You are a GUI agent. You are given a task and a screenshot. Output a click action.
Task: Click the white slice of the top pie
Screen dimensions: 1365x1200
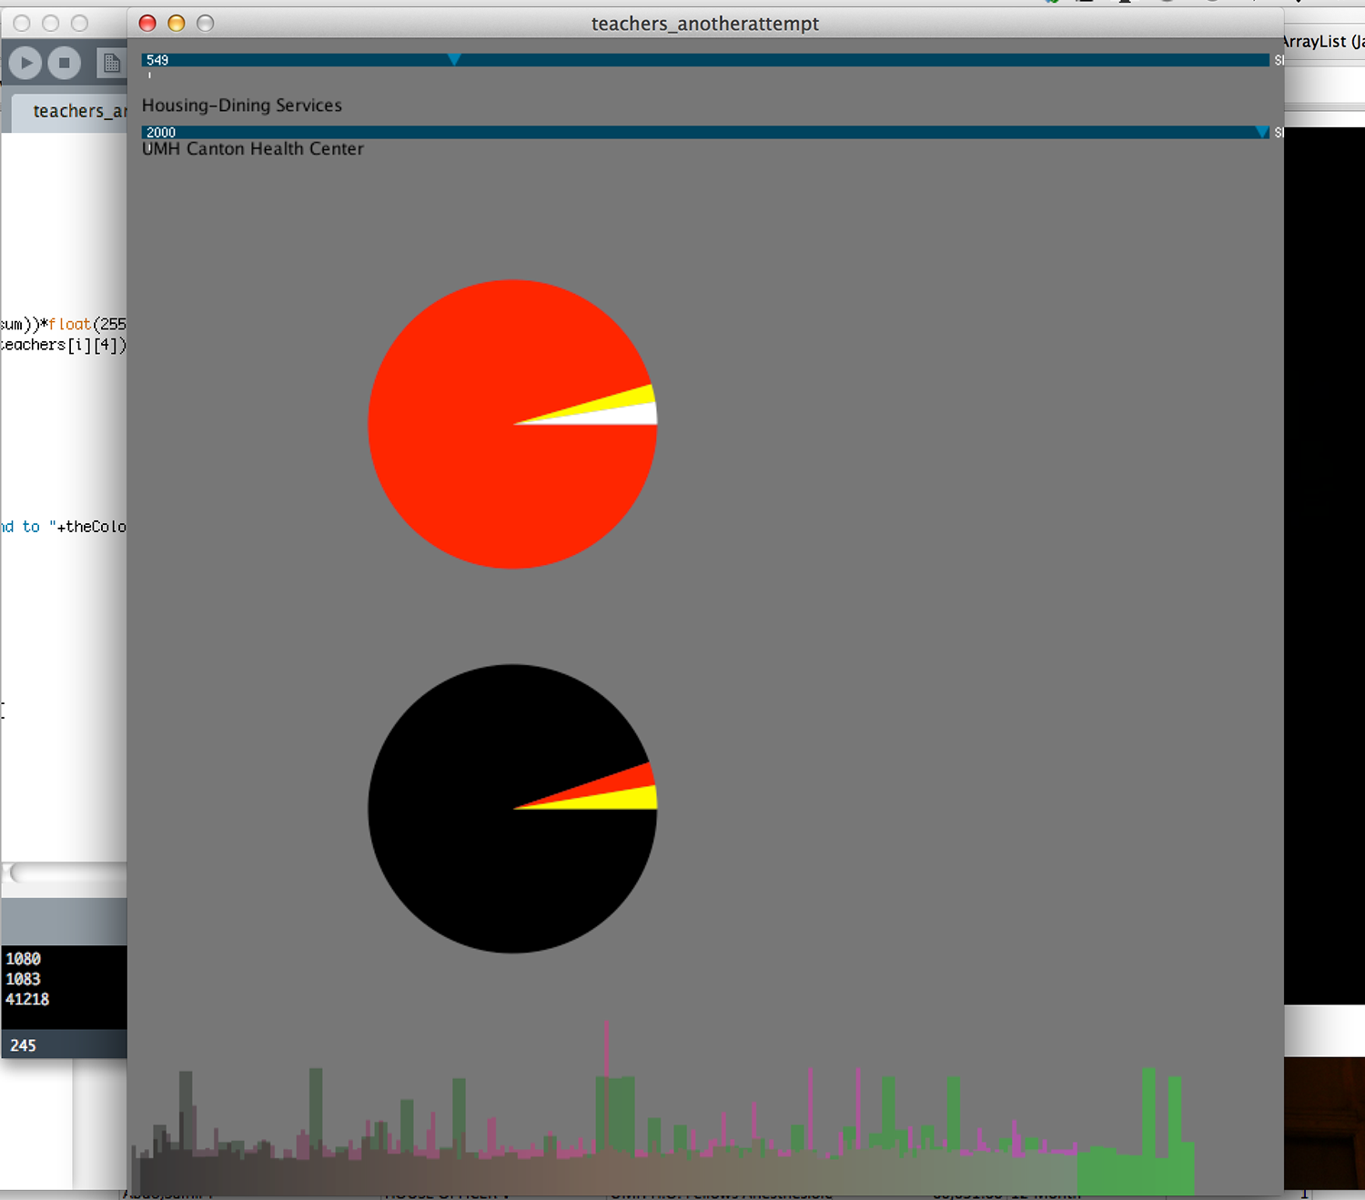(x=628, y=416)
